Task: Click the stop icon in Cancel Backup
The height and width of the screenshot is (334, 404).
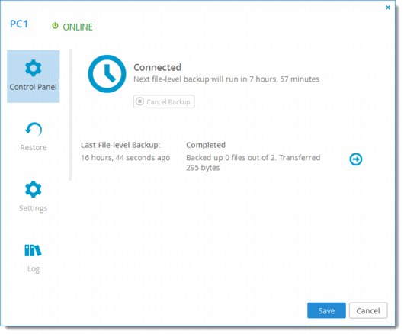Action: (139, 101)
